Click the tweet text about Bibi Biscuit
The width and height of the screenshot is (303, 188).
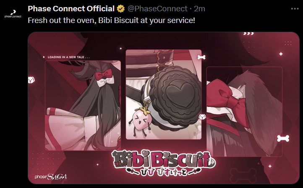click(112, 20)
